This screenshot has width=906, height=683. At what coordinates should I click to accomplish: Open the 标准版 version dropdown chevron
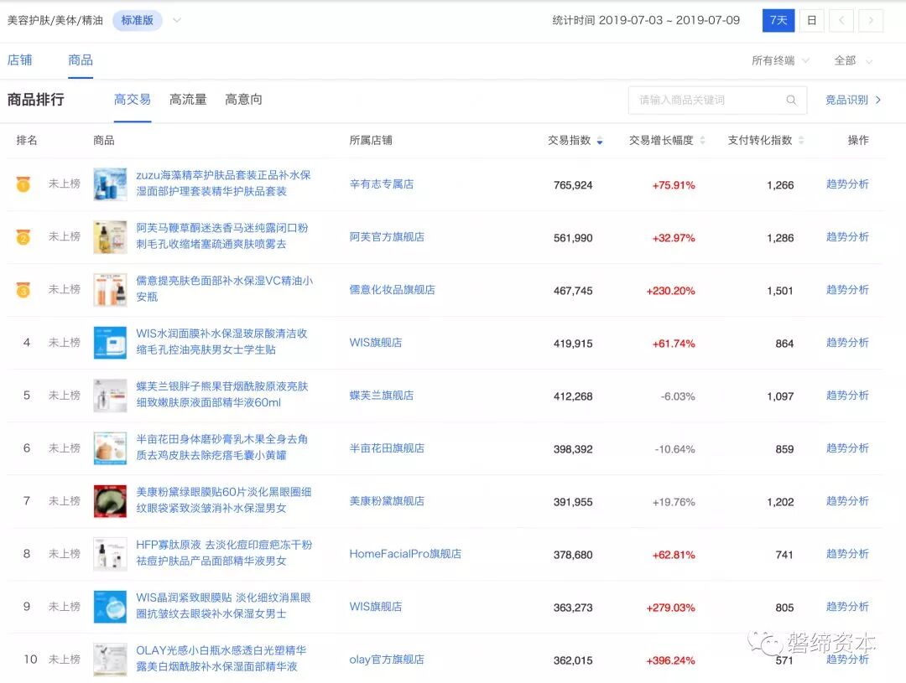pyautogui.click(x=177, y=20)
